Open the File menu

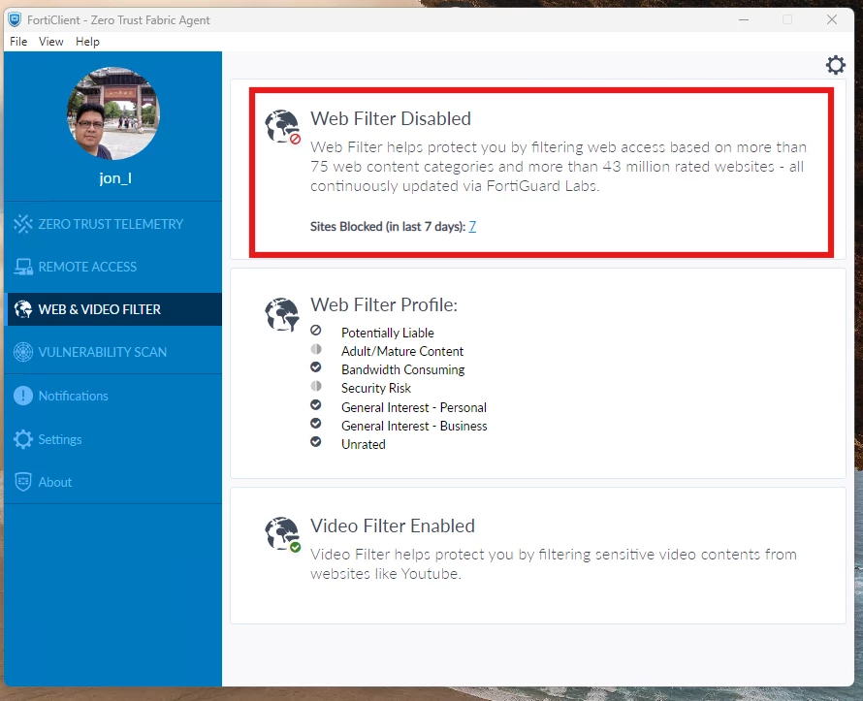pyautogui.click(x=18, y=42)
